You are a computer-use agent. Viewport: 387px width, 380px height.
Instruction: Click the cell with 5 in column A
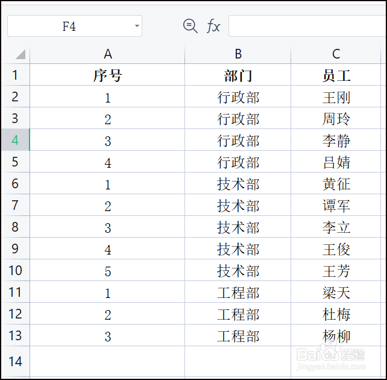[x=108, y=271]
